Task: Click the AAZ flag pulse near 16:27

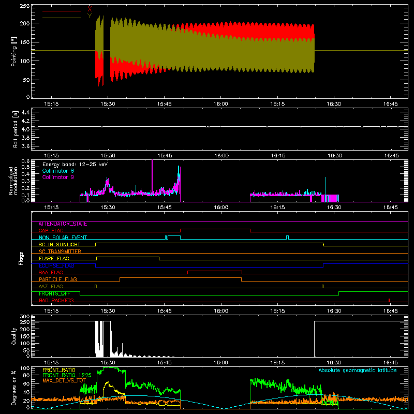Action: point(323,287)
